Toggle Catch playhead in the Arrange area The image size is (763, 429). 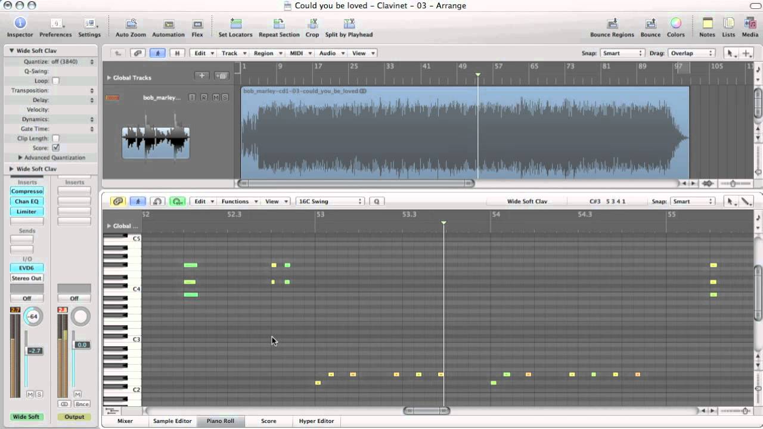pyautogui.click(x=157, y=53)
